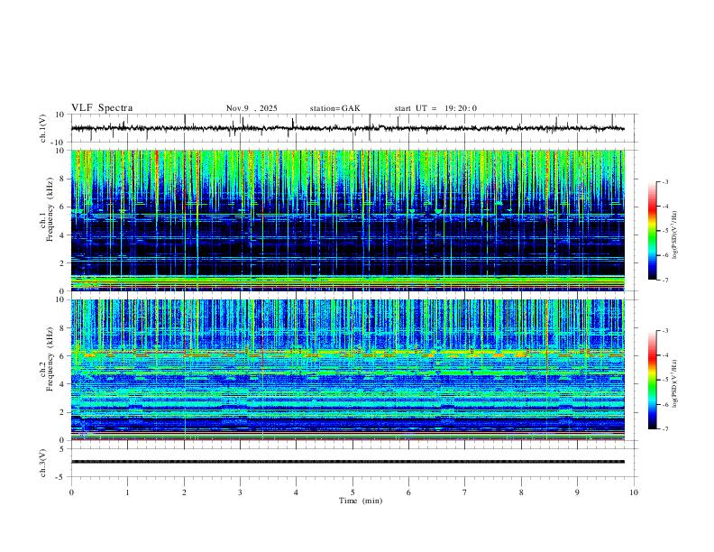This screenshot has width=714, height=552.
Task: Click the "Time (min)" axis label
Action: 361,501
